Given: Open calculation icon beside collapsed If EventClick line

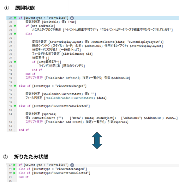Looking at the screenshot, I should 72,165.
